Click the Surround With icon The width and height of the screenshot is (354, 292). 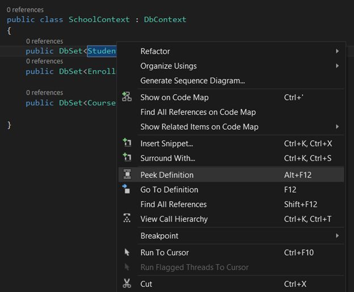click(127, 158)
